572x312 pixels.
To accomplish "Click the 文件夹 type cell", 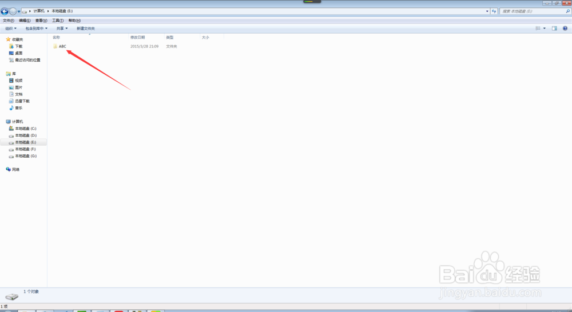I will pos(172,46).
